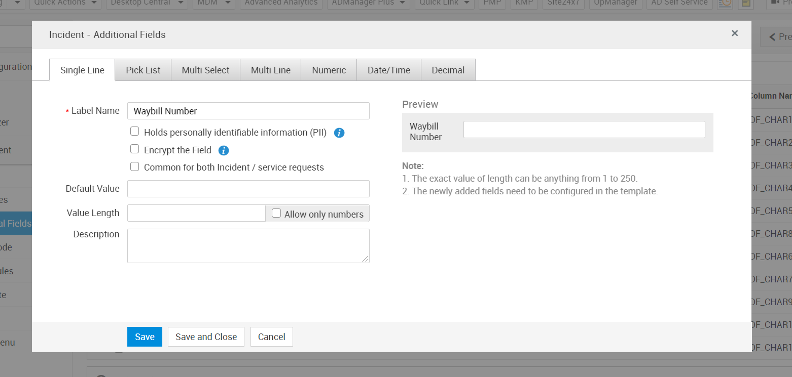Viewport: 792px width, 377px height.
Task: Click the Save and Close button
Action: pyautogui.click(x=206, y=337)
